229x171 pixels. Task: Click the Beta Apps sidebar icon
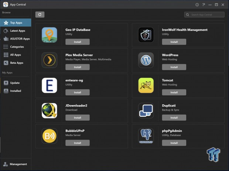[x=6, y=63]
